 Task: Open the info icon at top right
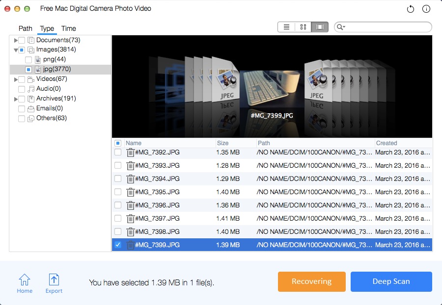(x=426, y=9)
